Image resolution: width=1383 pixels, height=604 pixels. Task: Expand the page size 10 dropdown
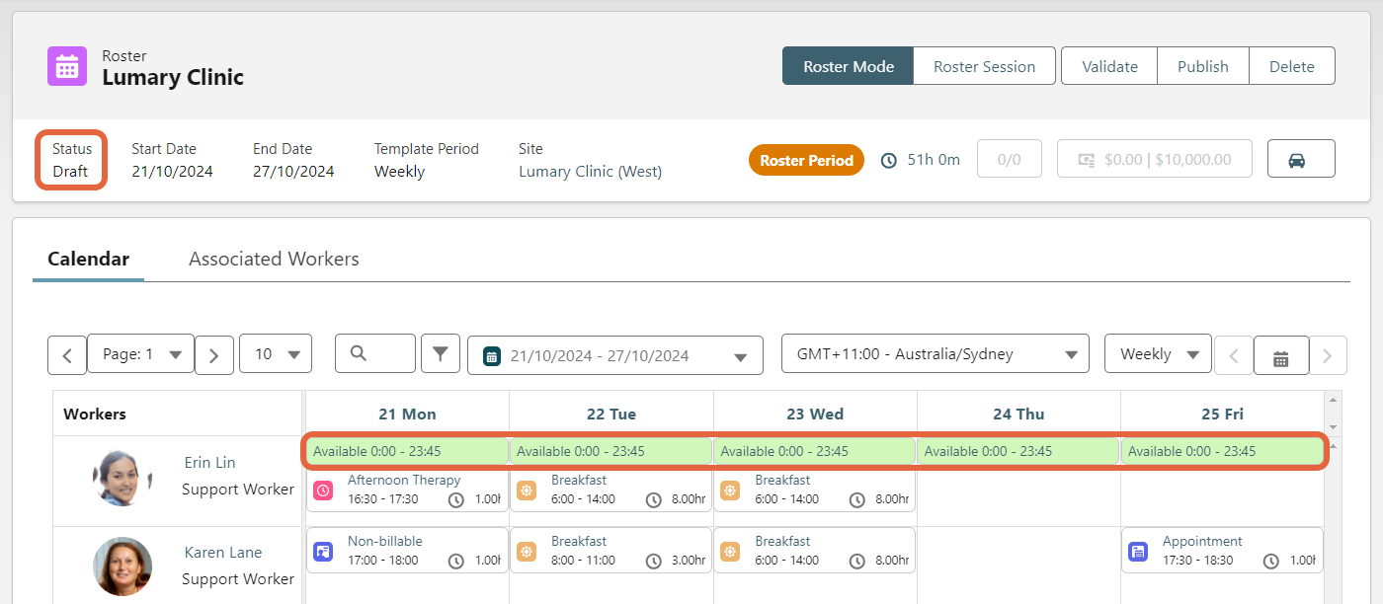click(276, 353)
